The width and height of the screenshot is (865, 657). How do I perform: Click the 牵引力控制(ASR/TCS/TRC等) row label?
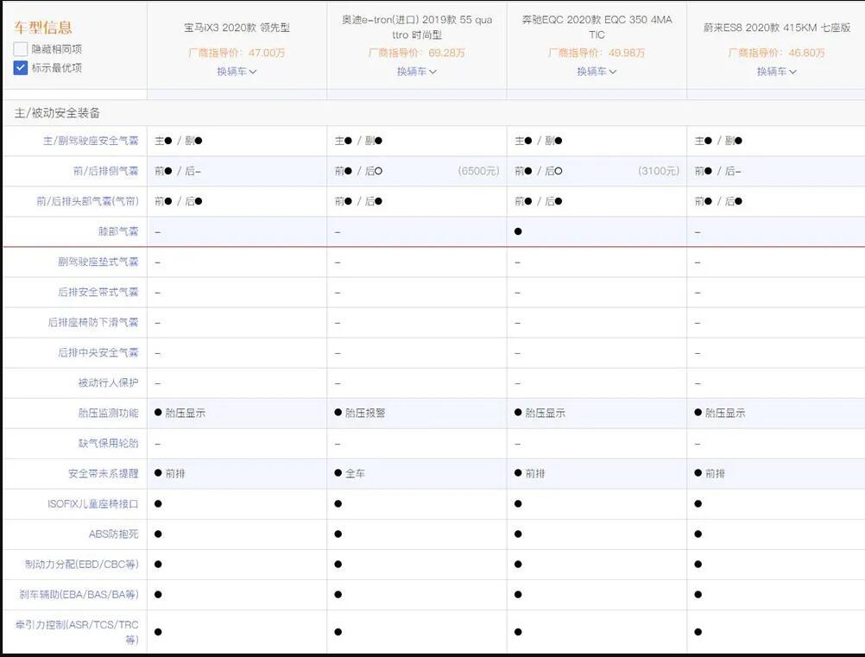coord(77,632)
